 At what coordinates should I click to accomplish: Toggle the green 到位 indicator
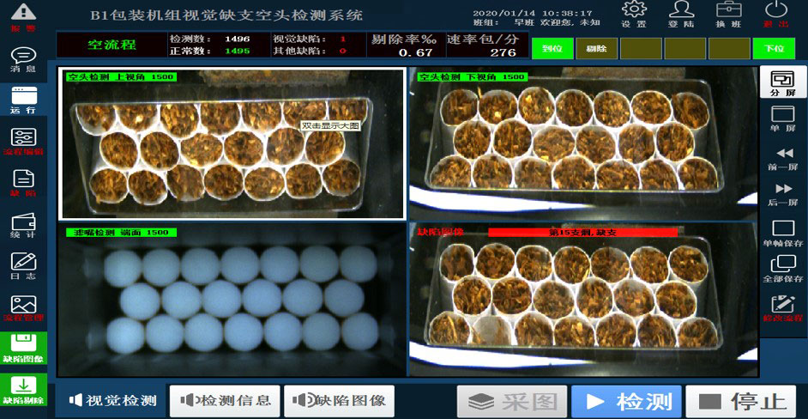click(x=552, y=49)
